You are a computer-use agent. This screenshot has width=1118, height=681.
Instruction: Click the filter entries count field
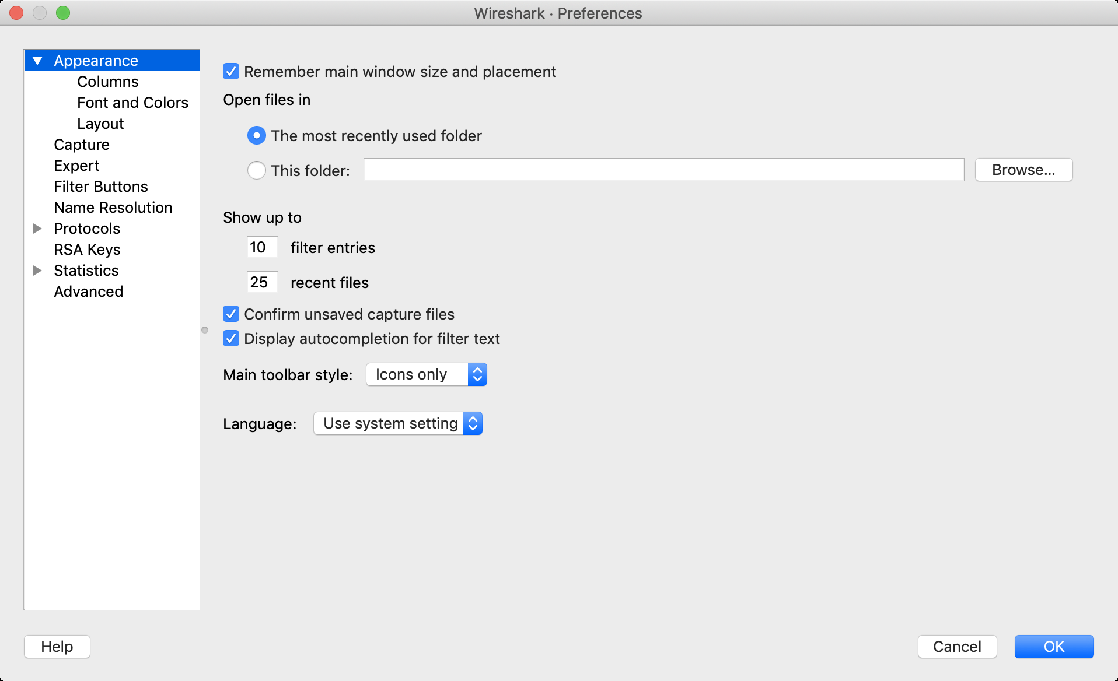[x=263, y=247]
